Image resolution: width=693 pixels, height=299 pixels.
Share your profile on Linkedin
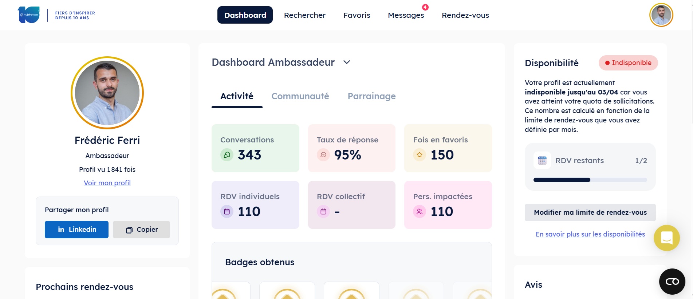tap(76, 229)
